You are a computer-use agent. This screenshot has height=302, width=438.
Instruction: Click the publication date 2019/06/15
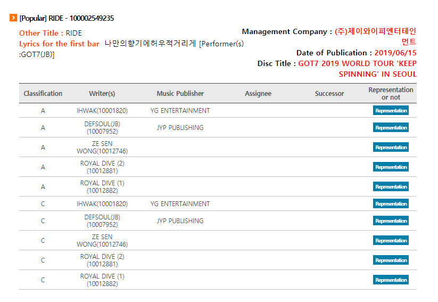tap(395, 53)
